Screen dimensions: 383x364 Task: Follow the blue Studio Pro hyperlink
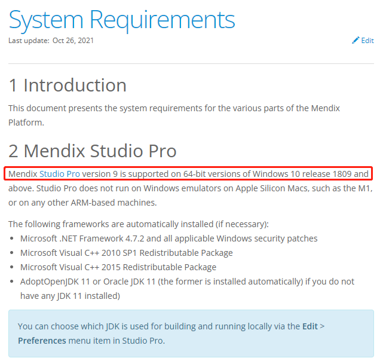click(x=60, y=174)
